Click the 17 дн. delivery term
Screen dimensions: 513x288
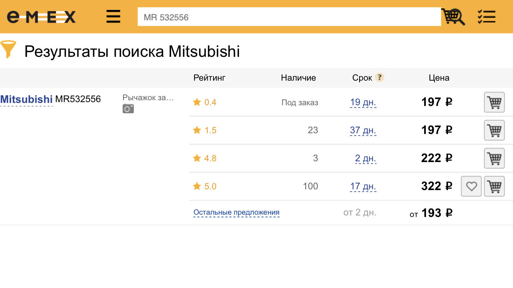363,186
